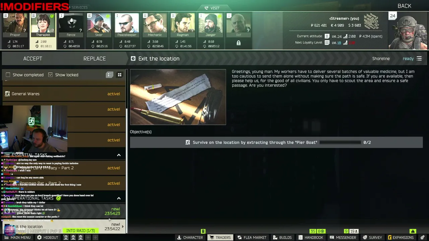Click the REPLACE button
Image resolution: width=429 pixels, height=241 pixels.
coord(95,59)
